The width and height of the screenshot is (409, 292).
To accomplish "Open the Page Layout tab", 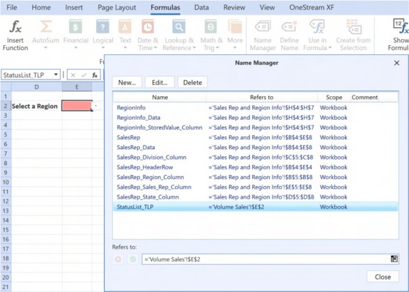I will click(x=117, y=7).
